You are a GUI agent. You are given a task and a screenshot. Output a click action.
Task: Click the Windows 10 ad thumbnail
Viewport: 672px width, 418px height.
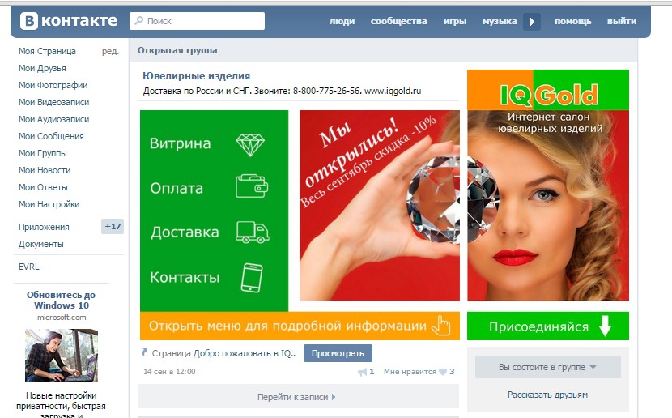[62, 355]
